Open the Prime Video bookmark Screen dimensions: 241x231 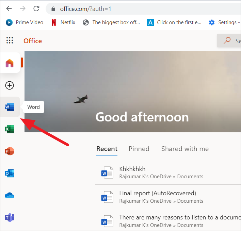pyautogui.click(x=25, y=22)
